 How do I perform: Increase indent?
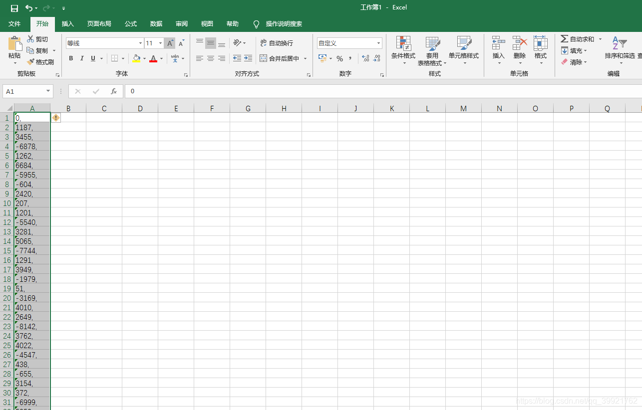tap(248, 58)
